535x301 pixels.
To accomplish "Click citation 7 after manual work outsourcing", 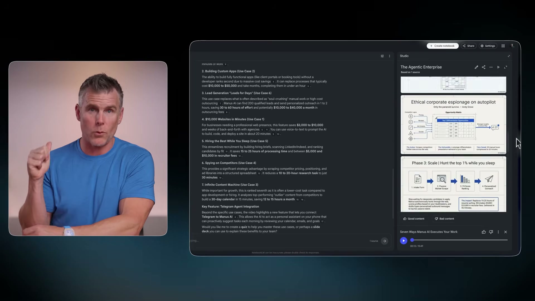I will tap(220, 103).
